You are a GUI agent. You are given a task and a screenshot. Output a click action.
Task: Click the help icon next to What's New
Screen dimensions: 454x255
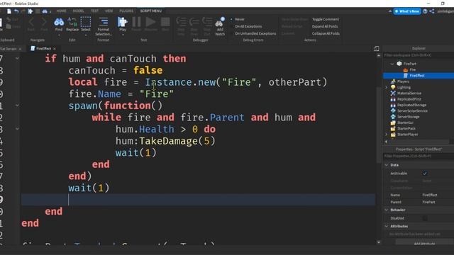[x=425, y=11]
